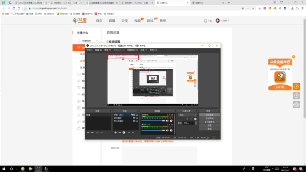This screenshot has width=306, height=172.
Task: Go to Douyu 首页 in the navigation
Action: 99,21
